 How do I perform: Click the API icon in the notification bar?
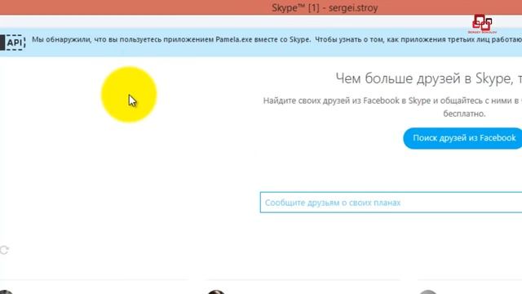[x=13, y=42]
